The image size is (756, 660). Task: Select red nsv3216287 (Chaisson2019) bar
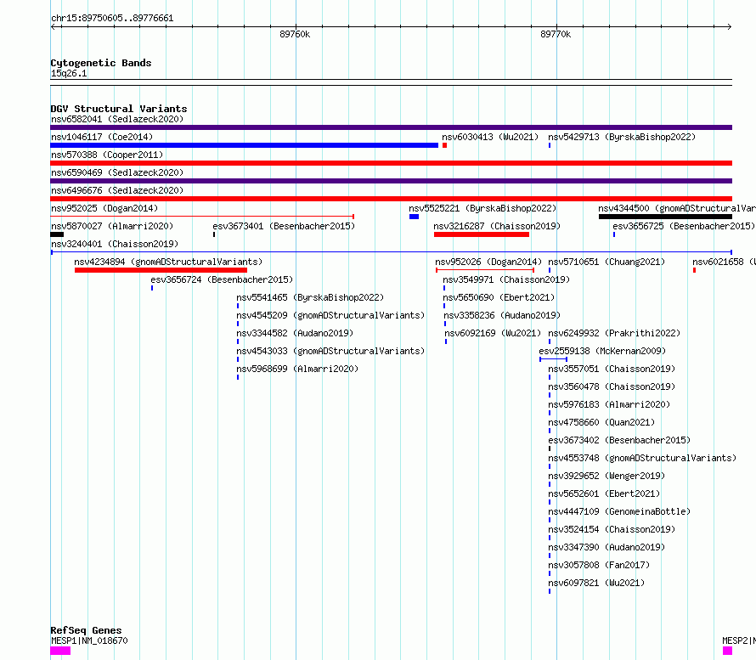481,234
